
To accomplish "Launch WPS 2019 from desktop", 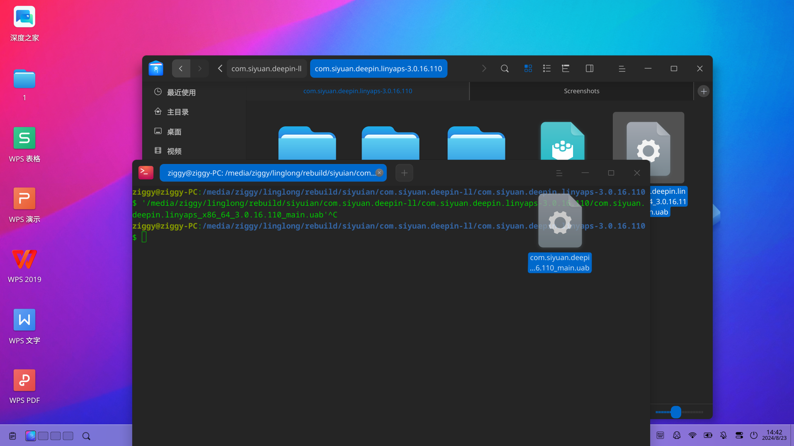I will (x=24, y=266).
